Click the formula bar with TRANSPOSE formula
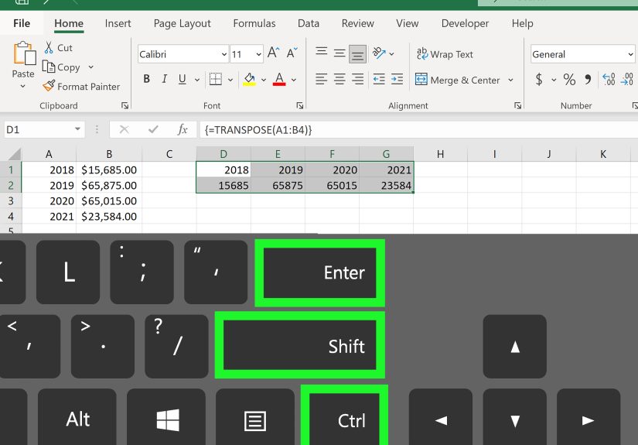The width and height of the screenshot is (638, 445). [418, 129]
